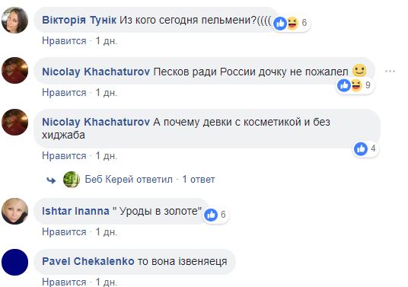Click Ishtar Inanna's avatar photo
The height and width of the screenshot is (287, 408).
click(14, 212)
